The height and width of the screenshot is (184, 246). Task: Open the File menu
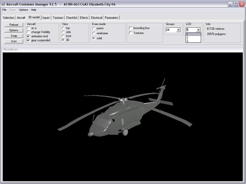tap(4, 10)
